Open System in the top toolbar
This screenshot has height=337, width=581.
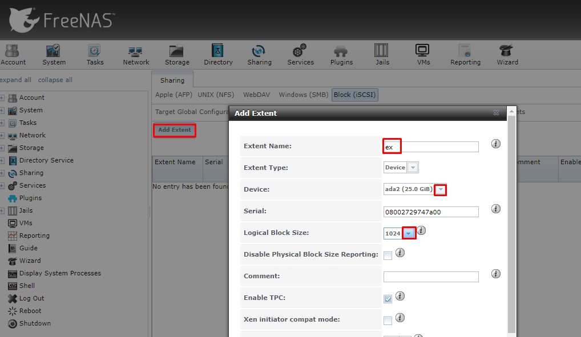click(x=54, y=55)
